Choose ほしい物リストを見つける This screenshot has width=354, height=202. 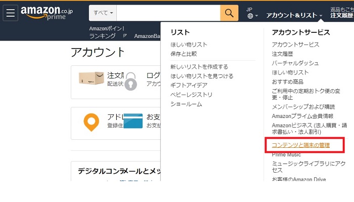tap(202, 76)
